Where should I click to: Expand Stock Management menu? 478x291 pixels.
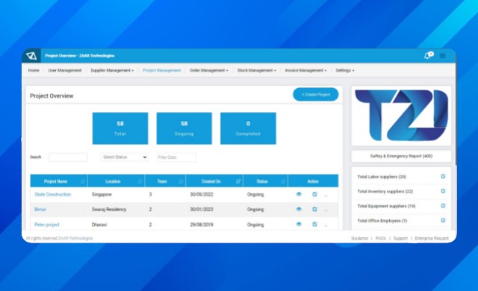pyautogui.click(x=257, y=70)
